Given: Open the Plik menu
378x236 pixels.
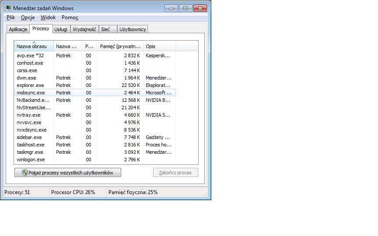Looking at the screenshot, I should tap(10, 17).
